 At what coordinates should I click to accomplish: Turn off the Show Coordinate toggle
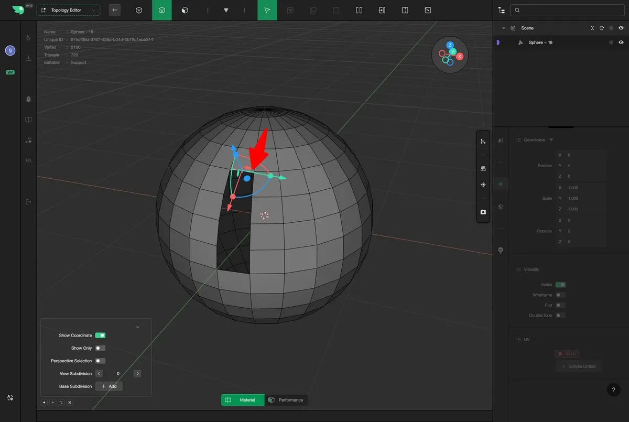pos(100,336)
